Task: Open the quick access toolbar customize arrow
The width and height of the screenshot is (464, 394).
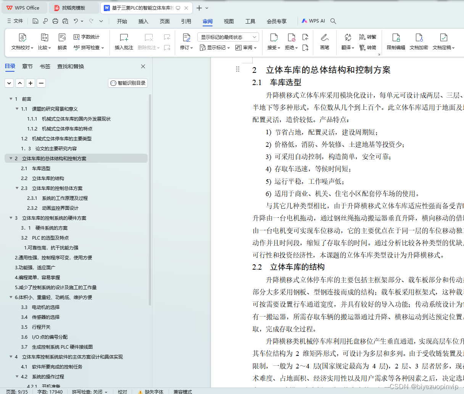Action: tap(101, 21)
